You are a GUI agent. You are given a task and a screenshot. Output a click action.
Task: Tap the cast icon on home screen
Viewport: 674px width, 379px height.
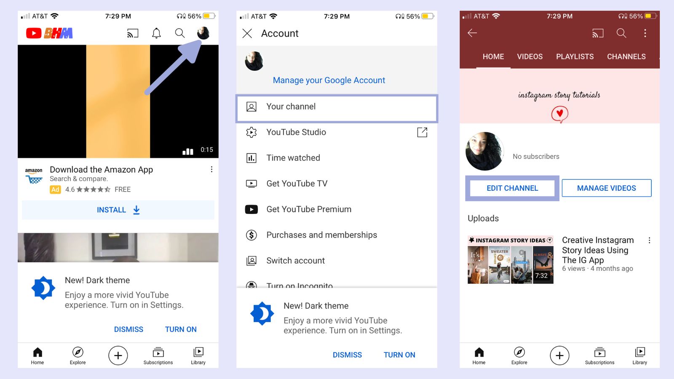point(133,33)
